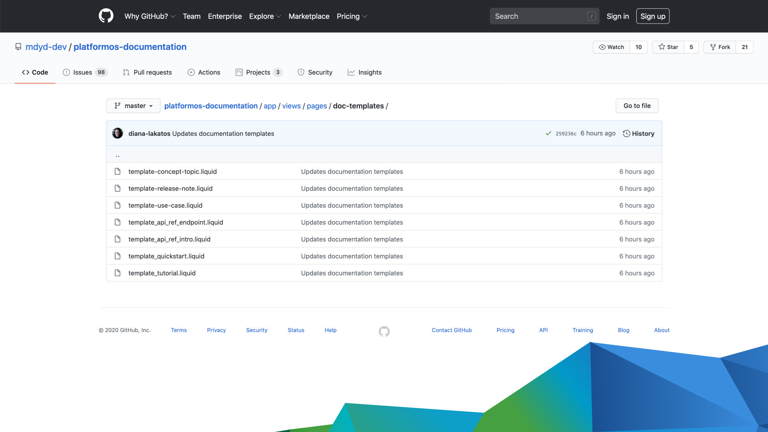Open template_tutorial.liquid file
Viewport: 768px width, 432px height.
tap(162, 273)
